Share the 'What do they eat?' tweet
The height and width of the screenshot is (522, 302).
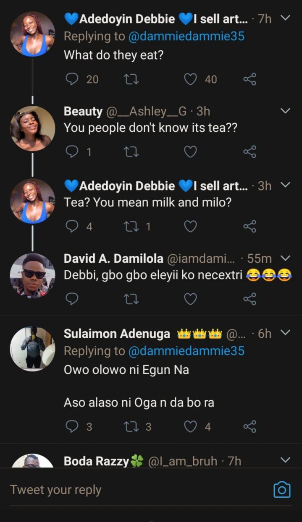pos(249,79)
